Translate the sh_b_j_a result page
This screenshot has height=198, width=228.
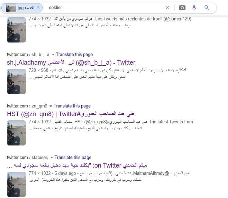(74, 55)
